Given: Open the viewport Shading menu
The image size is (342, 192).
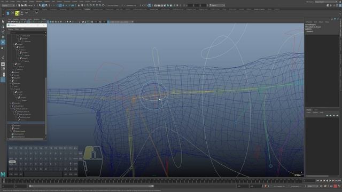Looking at the screenshot, I should click(16, 19).
